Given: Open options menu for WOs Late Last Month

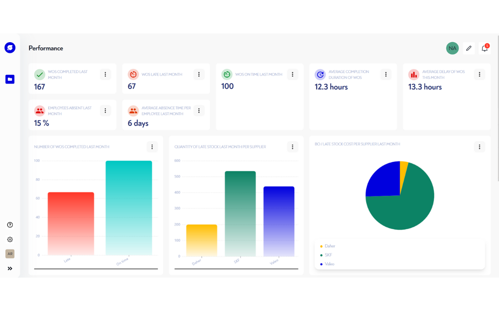Looking at the screenshot, I should 199,74.
